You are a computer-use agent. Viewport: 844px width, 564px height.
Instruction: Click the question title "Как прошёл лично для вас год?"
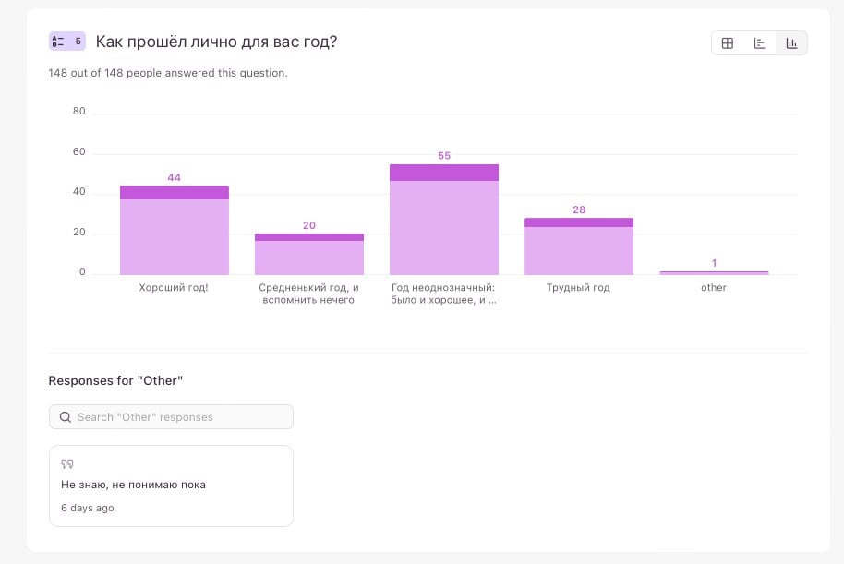(216, 42)
